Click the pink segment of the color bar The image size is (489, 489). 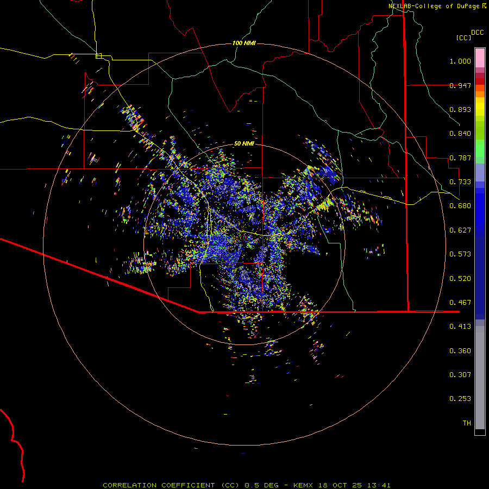pos(480,58)
